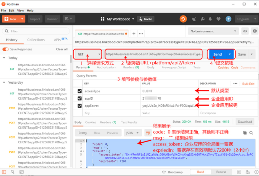Click the Send button
This screenshot has height=176, width=259.
[217, 54]
